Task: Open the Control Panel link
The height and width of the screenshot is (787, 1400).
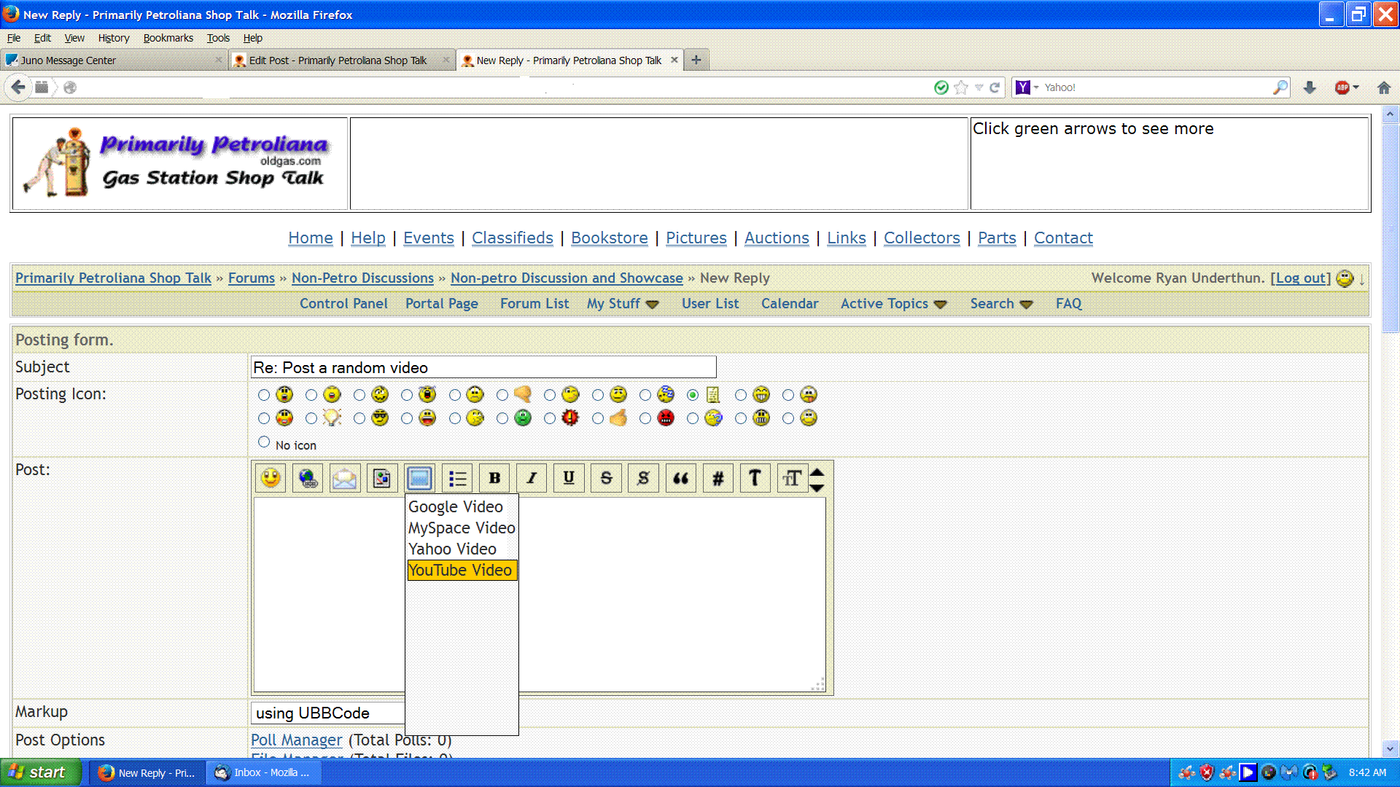Action: (x=343, y=304)
